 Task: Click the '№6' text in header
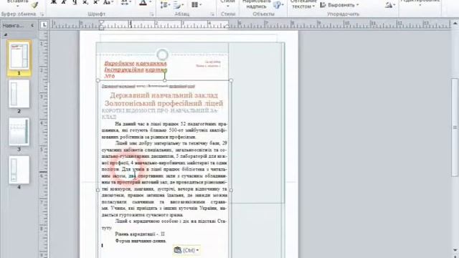tap(110, 76)
